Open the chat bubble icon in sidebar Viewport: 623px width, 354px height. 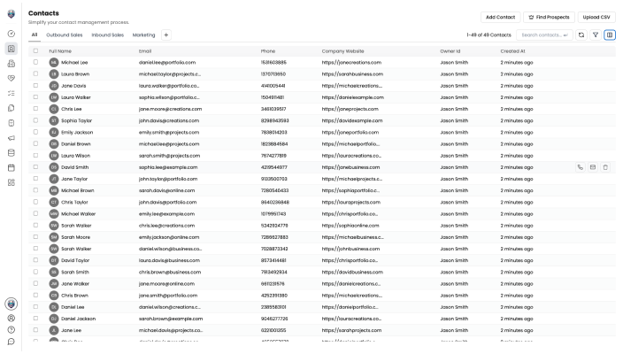(12, 341)
